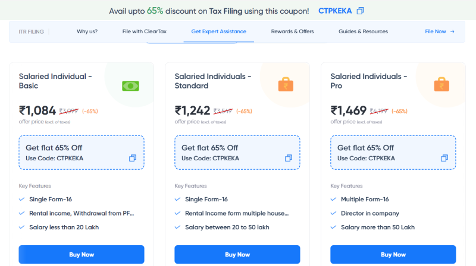The image size is (476, 266).
Task: Open Rewards & Offers tab
Action: (x=292, y=31)
